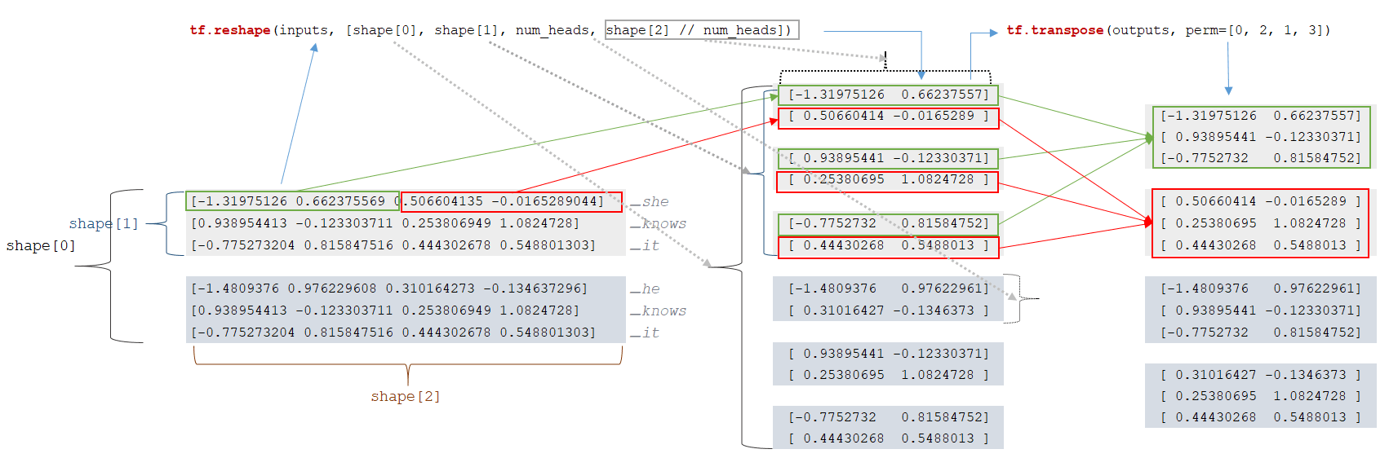Click the 'knows' word below 'she'
1389x458 pixels.
(663, 223)
